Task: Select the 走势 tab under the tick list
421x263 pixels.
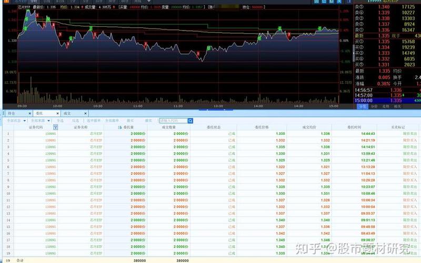Action: pyautogui.click(x=386, y=107)
